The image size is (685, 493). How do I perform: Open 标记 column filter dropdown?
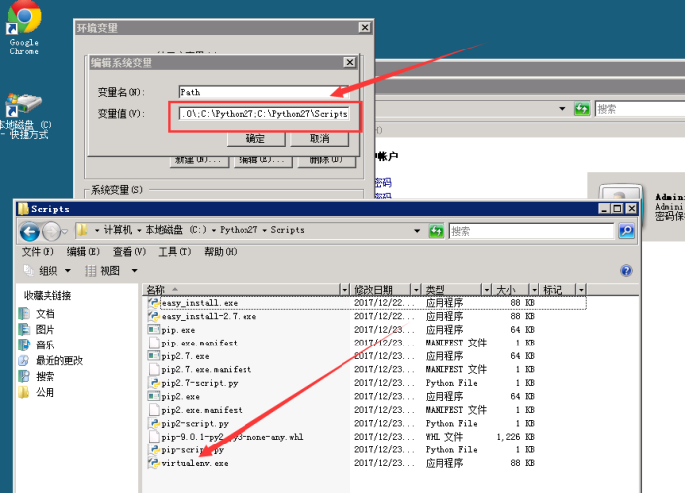pos(581,290)
